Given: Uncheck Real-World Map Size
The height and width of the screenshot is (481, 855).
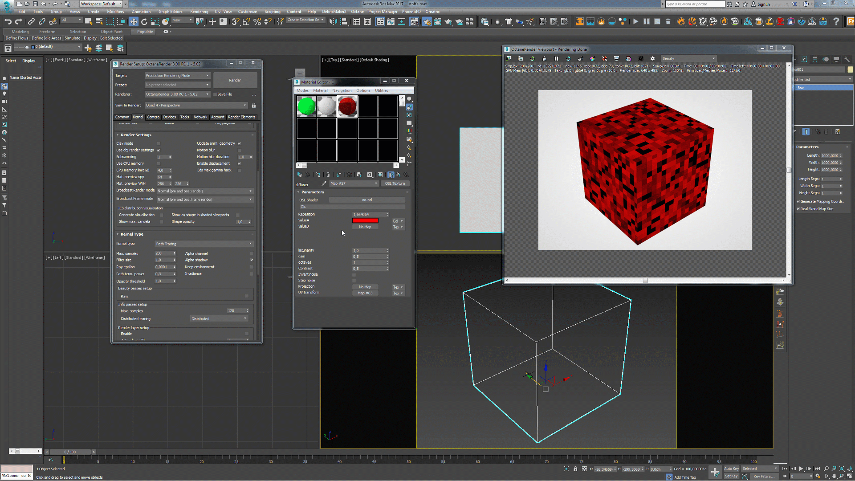Looking at the screenshot, I should pos(798,209).
